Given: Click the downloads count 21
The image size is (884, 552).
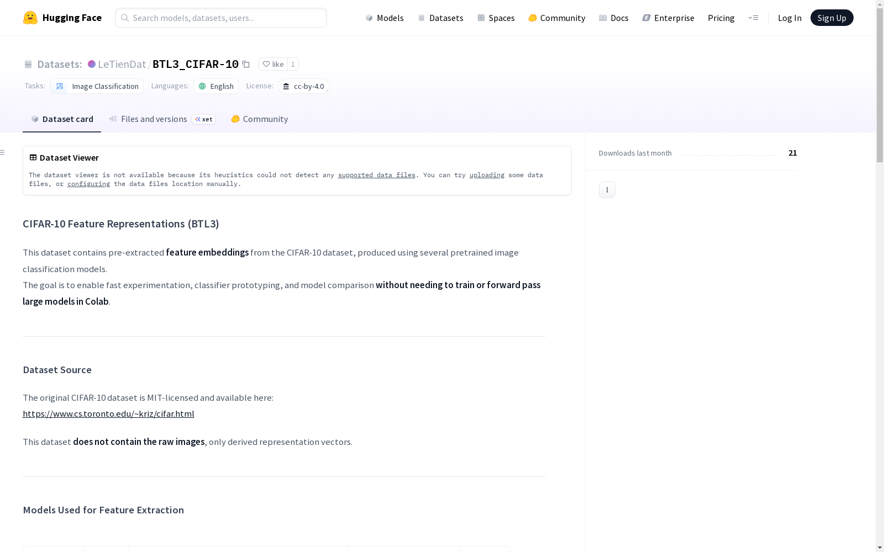Looking at the screenshot, I should (793, 153).
